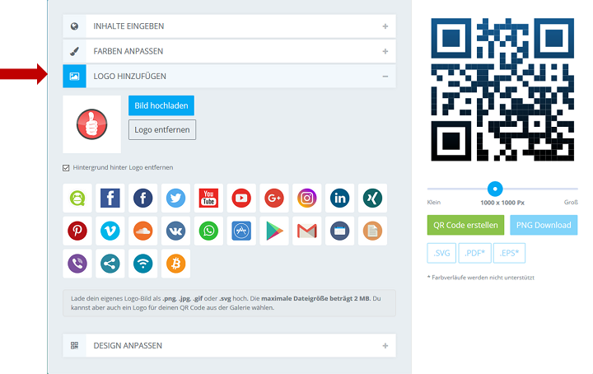593x374 pixels.
Task: Click the QR icon beside Design anpassen
Action: pos(74,345)
